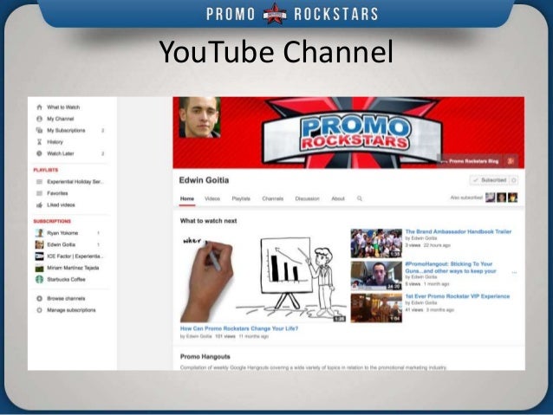Open the Channels tab
The image size is (553, 415).
(273, 198)
